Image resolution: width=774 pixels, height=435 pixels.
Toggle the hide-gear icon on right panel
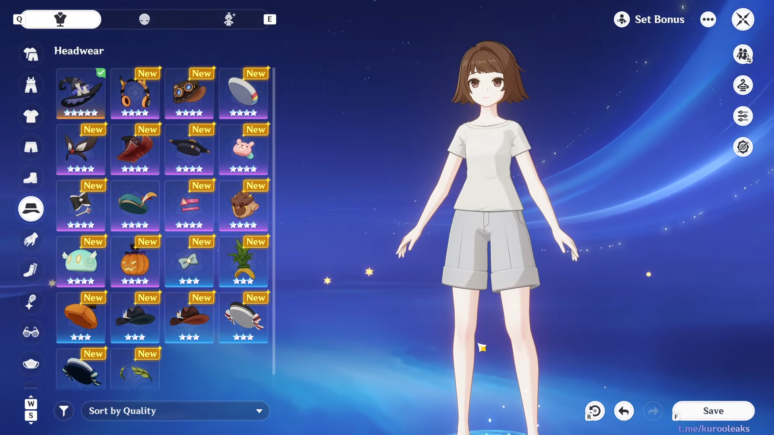tap(743, 147)
